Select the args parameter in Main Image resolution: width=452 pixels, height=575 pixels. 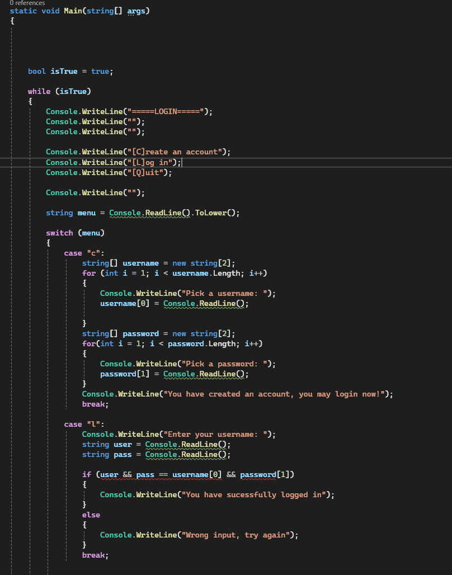[x=136, y=11]
